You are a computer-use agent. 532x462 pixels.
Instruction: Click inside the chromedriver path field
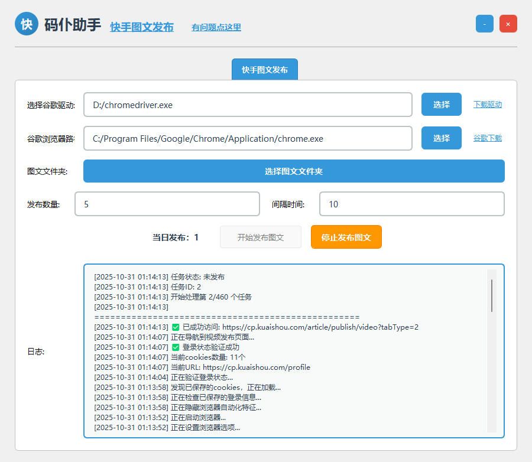[x=248, y=104]
